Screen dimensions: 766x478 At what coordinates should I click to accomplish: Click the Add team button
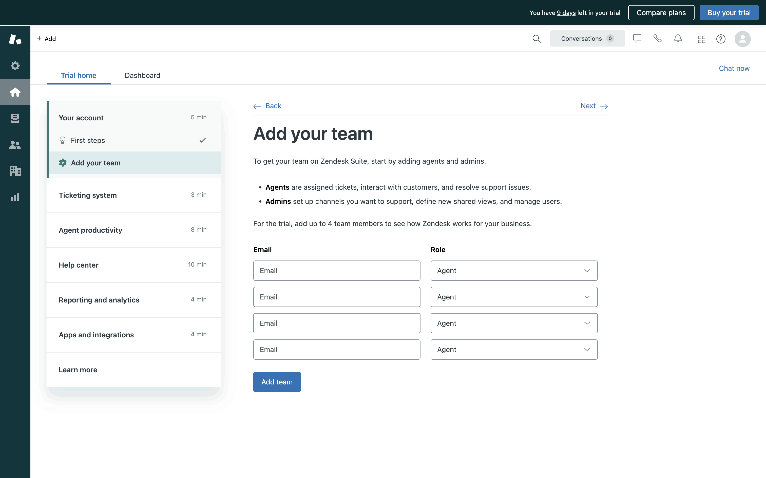pos(277,382)
